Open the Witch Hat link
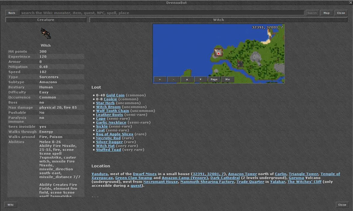Screen dimensions: 353x211 point(105,146)
